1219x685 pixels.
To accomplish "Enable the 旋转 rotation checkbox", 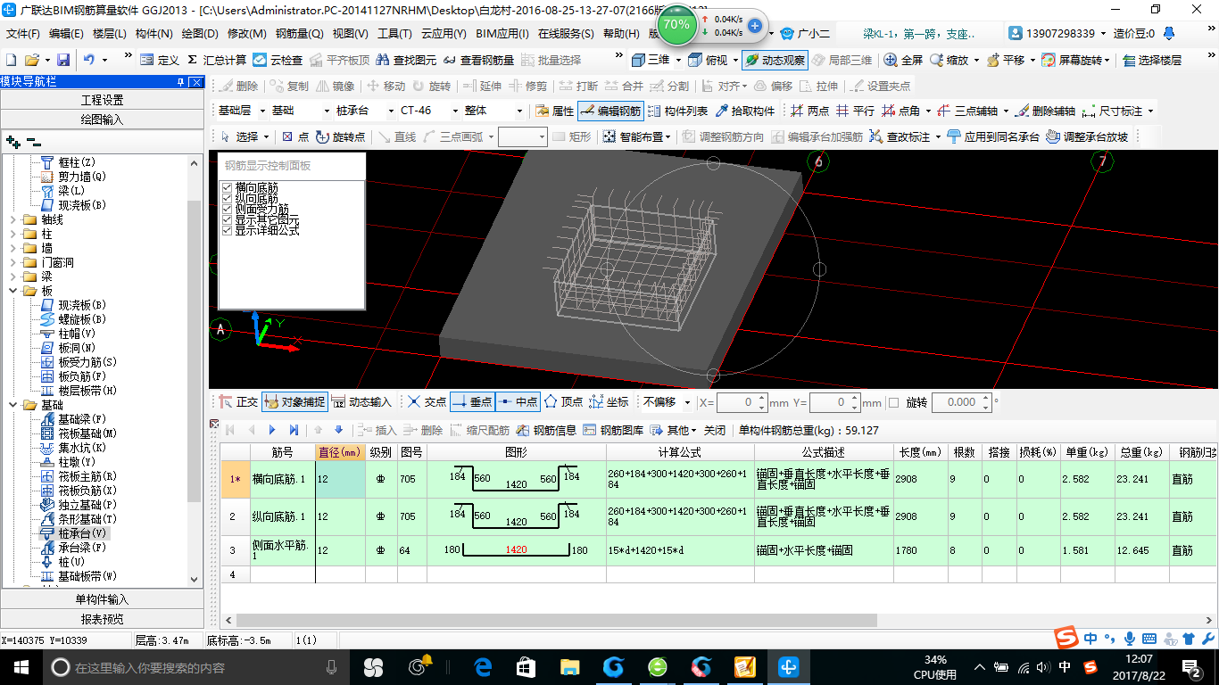I will (x=894, y=402).
